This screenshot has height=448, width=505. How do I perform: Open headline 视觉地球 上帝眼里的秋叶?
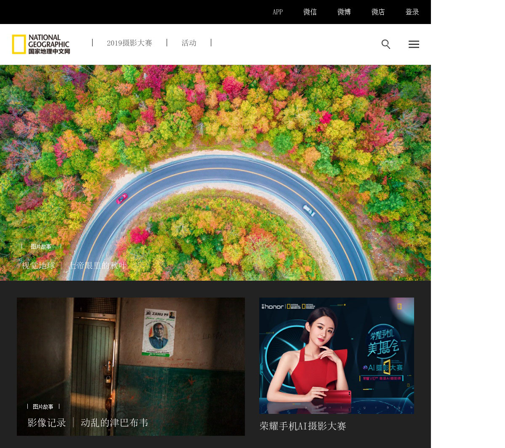click(74, 266)
